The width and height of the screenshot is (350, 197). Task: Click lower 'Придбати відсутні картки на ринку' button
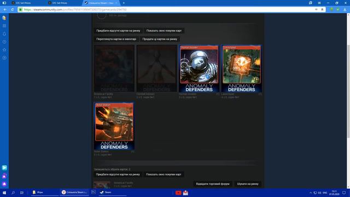(x=118, y=174)
